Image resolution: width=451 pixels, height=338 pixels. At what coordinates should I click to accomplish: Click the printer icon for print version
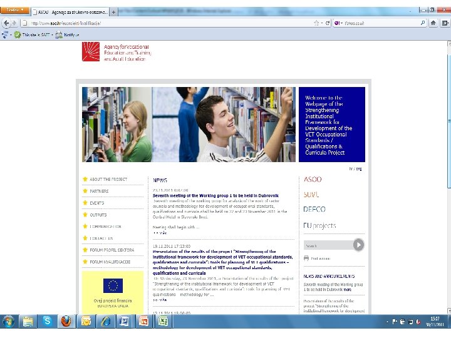tap(306, 258)
